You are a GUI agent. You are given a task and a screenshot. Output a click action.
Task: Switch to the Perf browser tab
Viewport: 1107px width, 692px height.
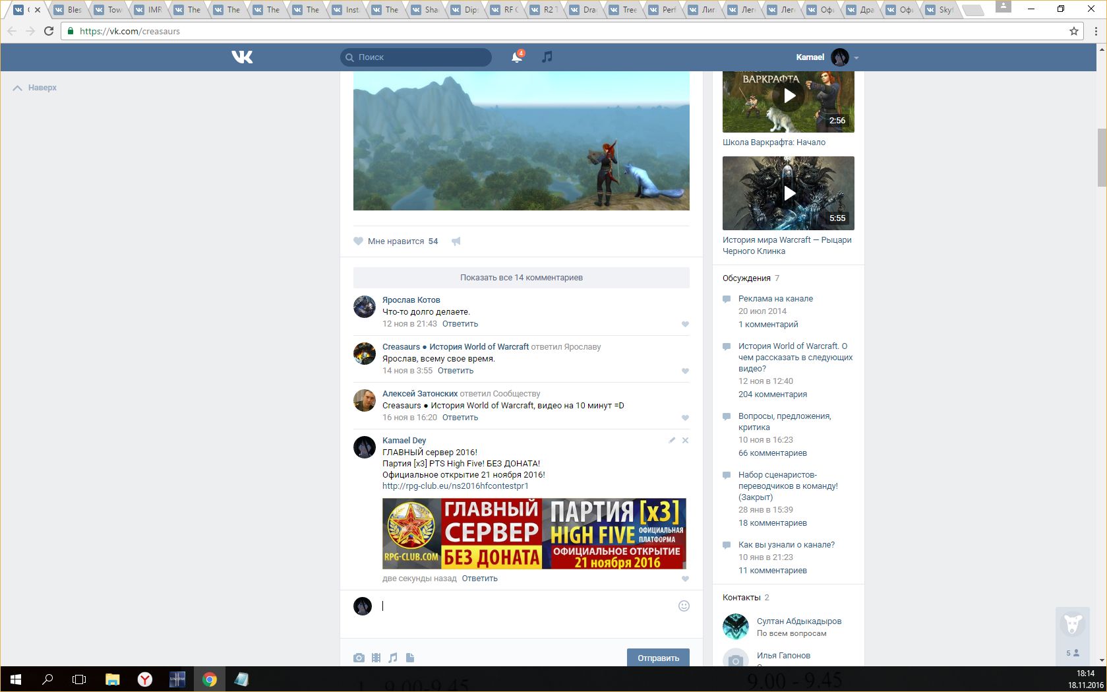tap(663, 10)
